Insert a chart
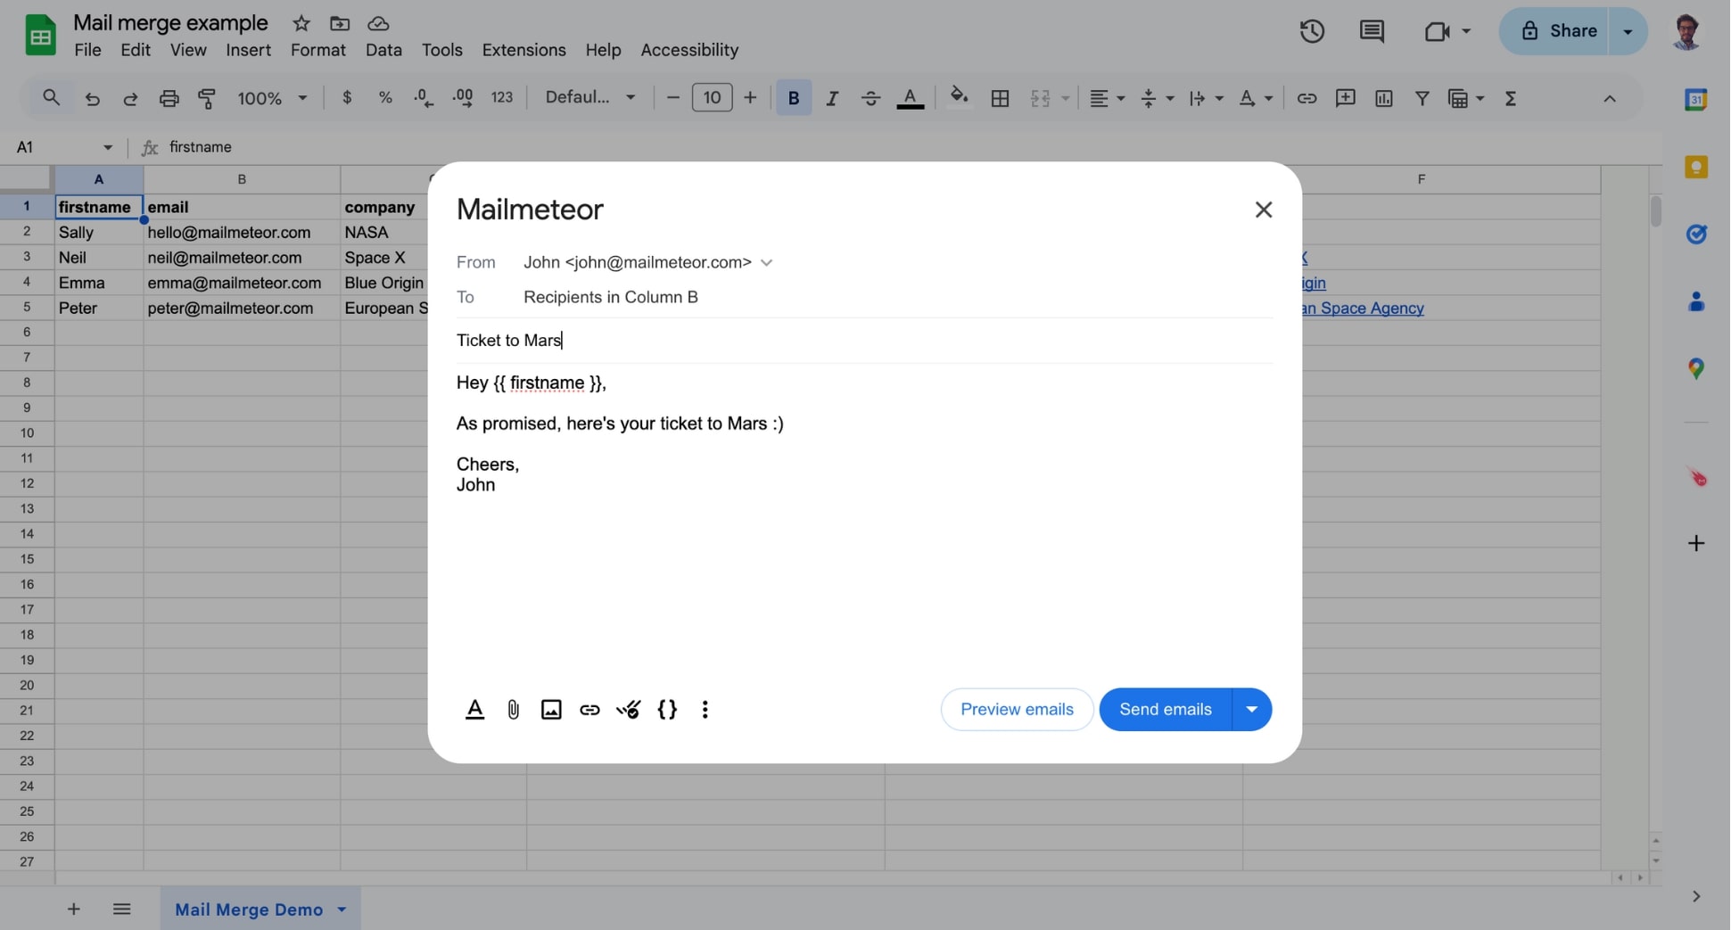Viewport: 1731px width, 930px height. (1383, 98)
